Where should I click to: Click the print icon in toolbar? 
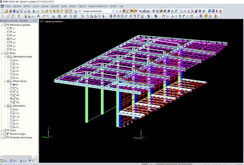click(x=25, y=11)
